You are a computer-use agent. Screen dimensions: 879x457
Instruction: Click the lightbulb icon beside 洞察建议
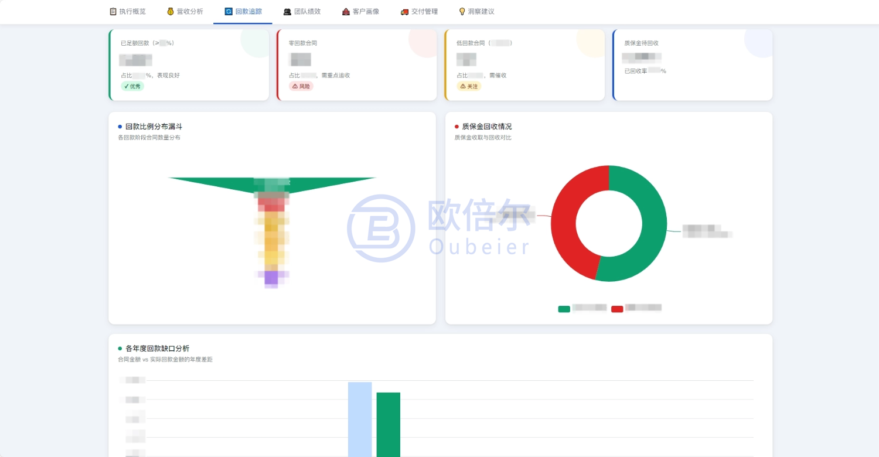(462, 11)
